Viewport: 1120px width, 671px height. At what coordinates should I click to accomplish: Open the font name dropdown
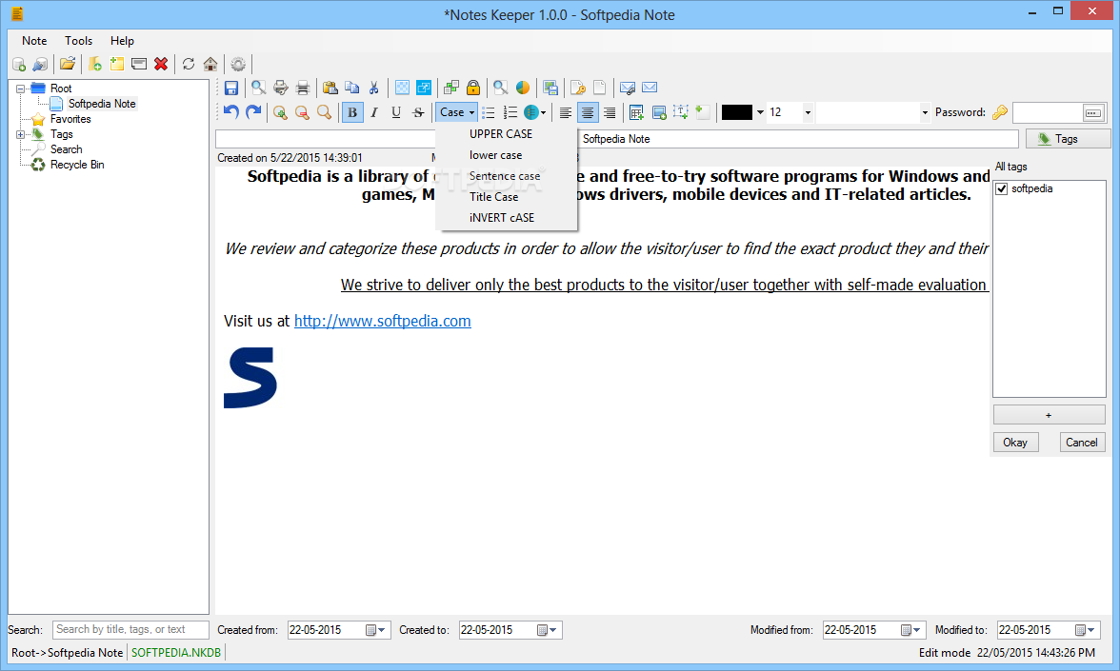click(925, 112)
